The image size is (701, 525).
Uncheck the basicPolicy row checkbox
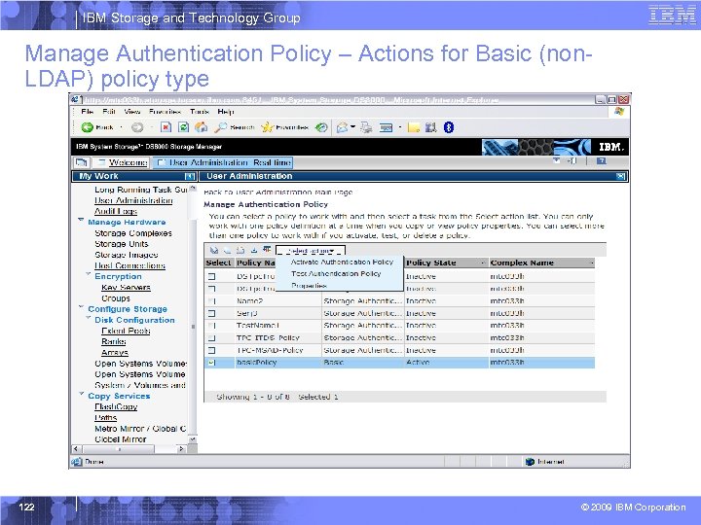212,363
